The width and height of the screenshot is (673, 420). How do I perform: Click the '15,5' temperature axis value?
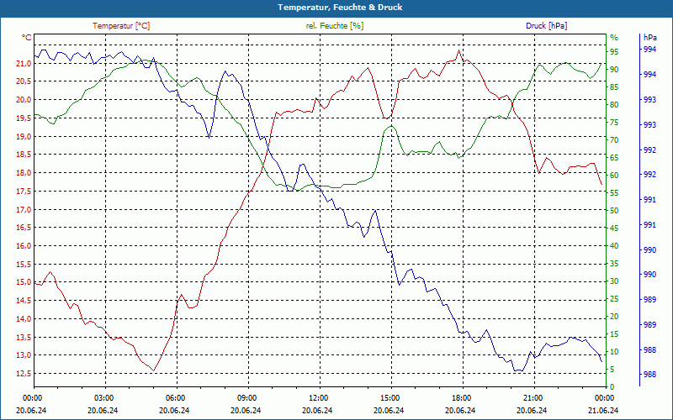tap(24, 264)
